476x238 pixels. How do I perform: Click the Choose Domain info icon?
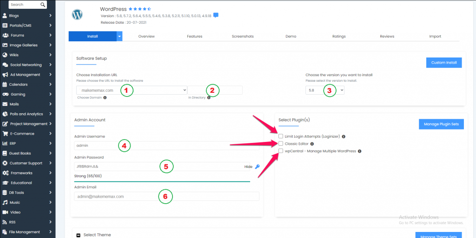[x=105, y=98]
